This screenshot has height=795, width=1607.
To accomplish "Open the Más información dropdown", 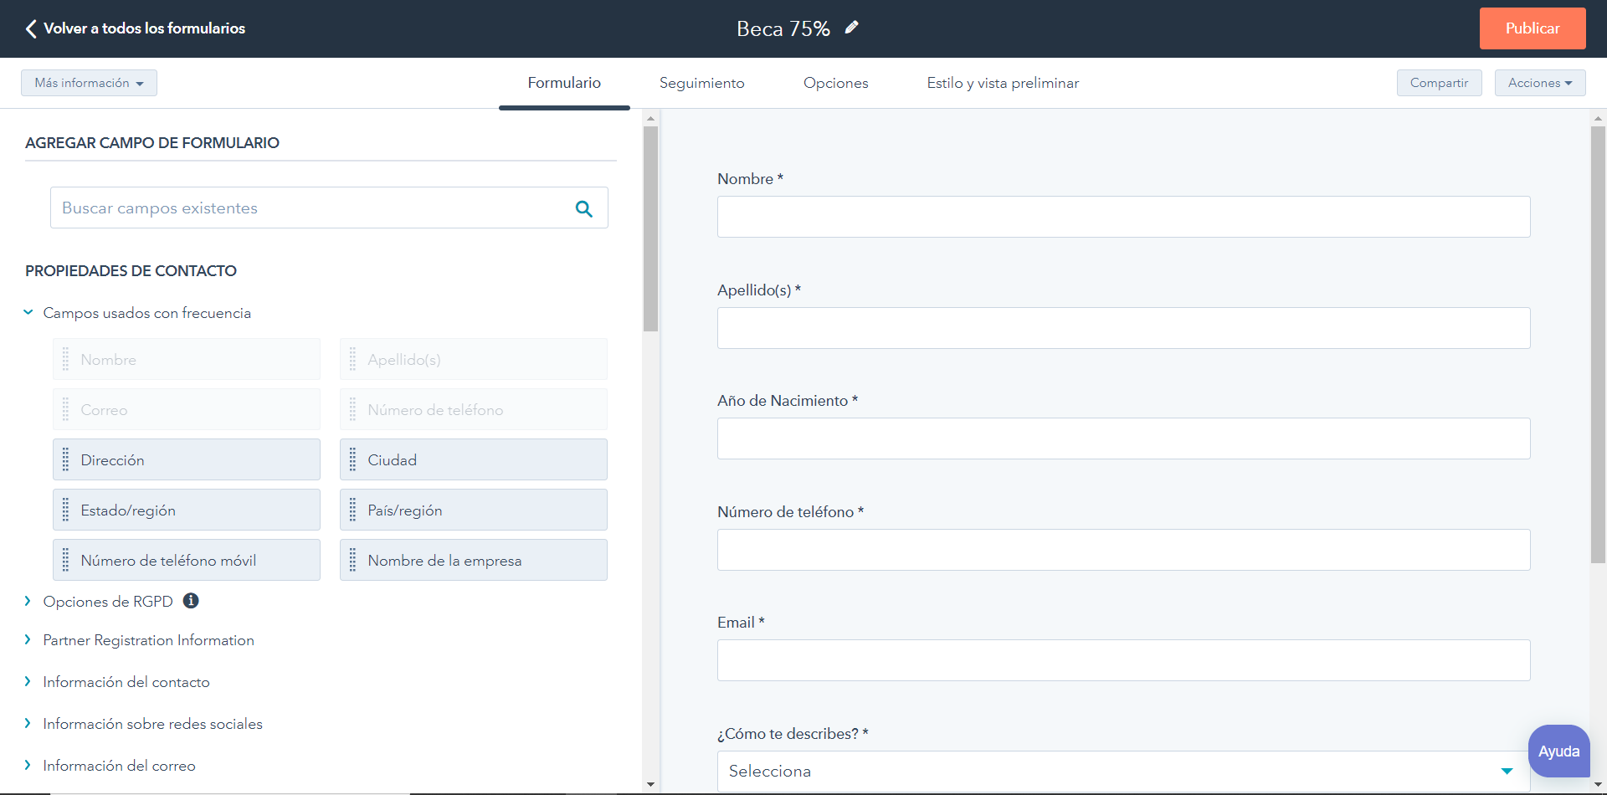I will coord(89,83).
